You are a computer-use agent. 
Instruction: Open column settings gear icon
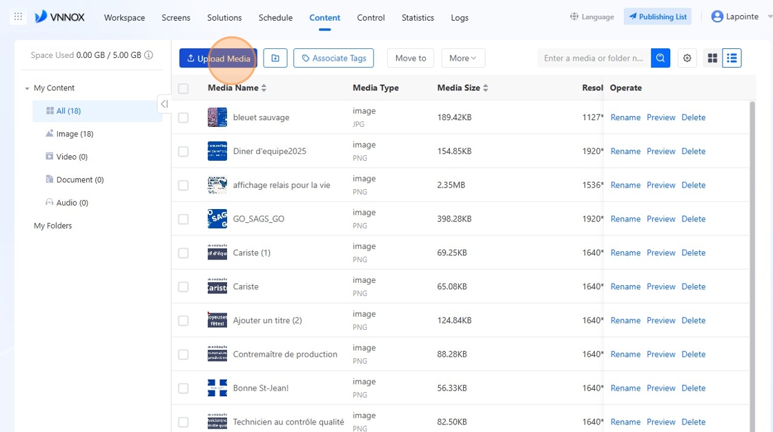[x=687, y=58]
